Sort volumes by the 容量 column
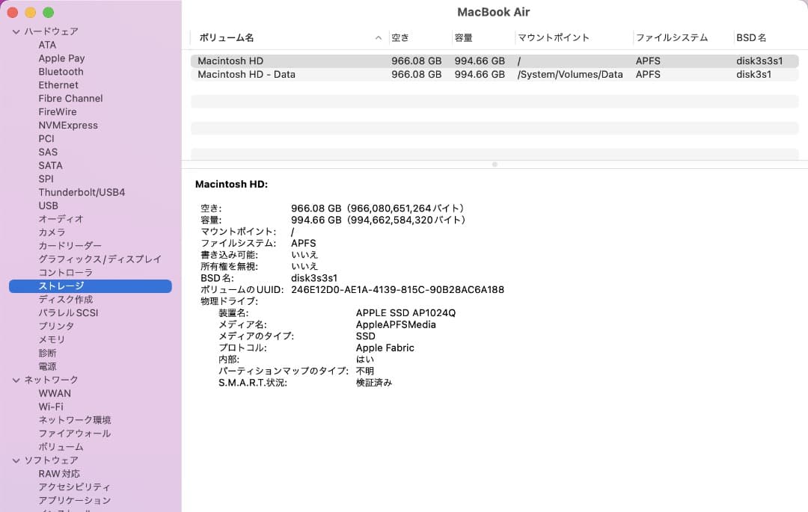 pos(468,36)
